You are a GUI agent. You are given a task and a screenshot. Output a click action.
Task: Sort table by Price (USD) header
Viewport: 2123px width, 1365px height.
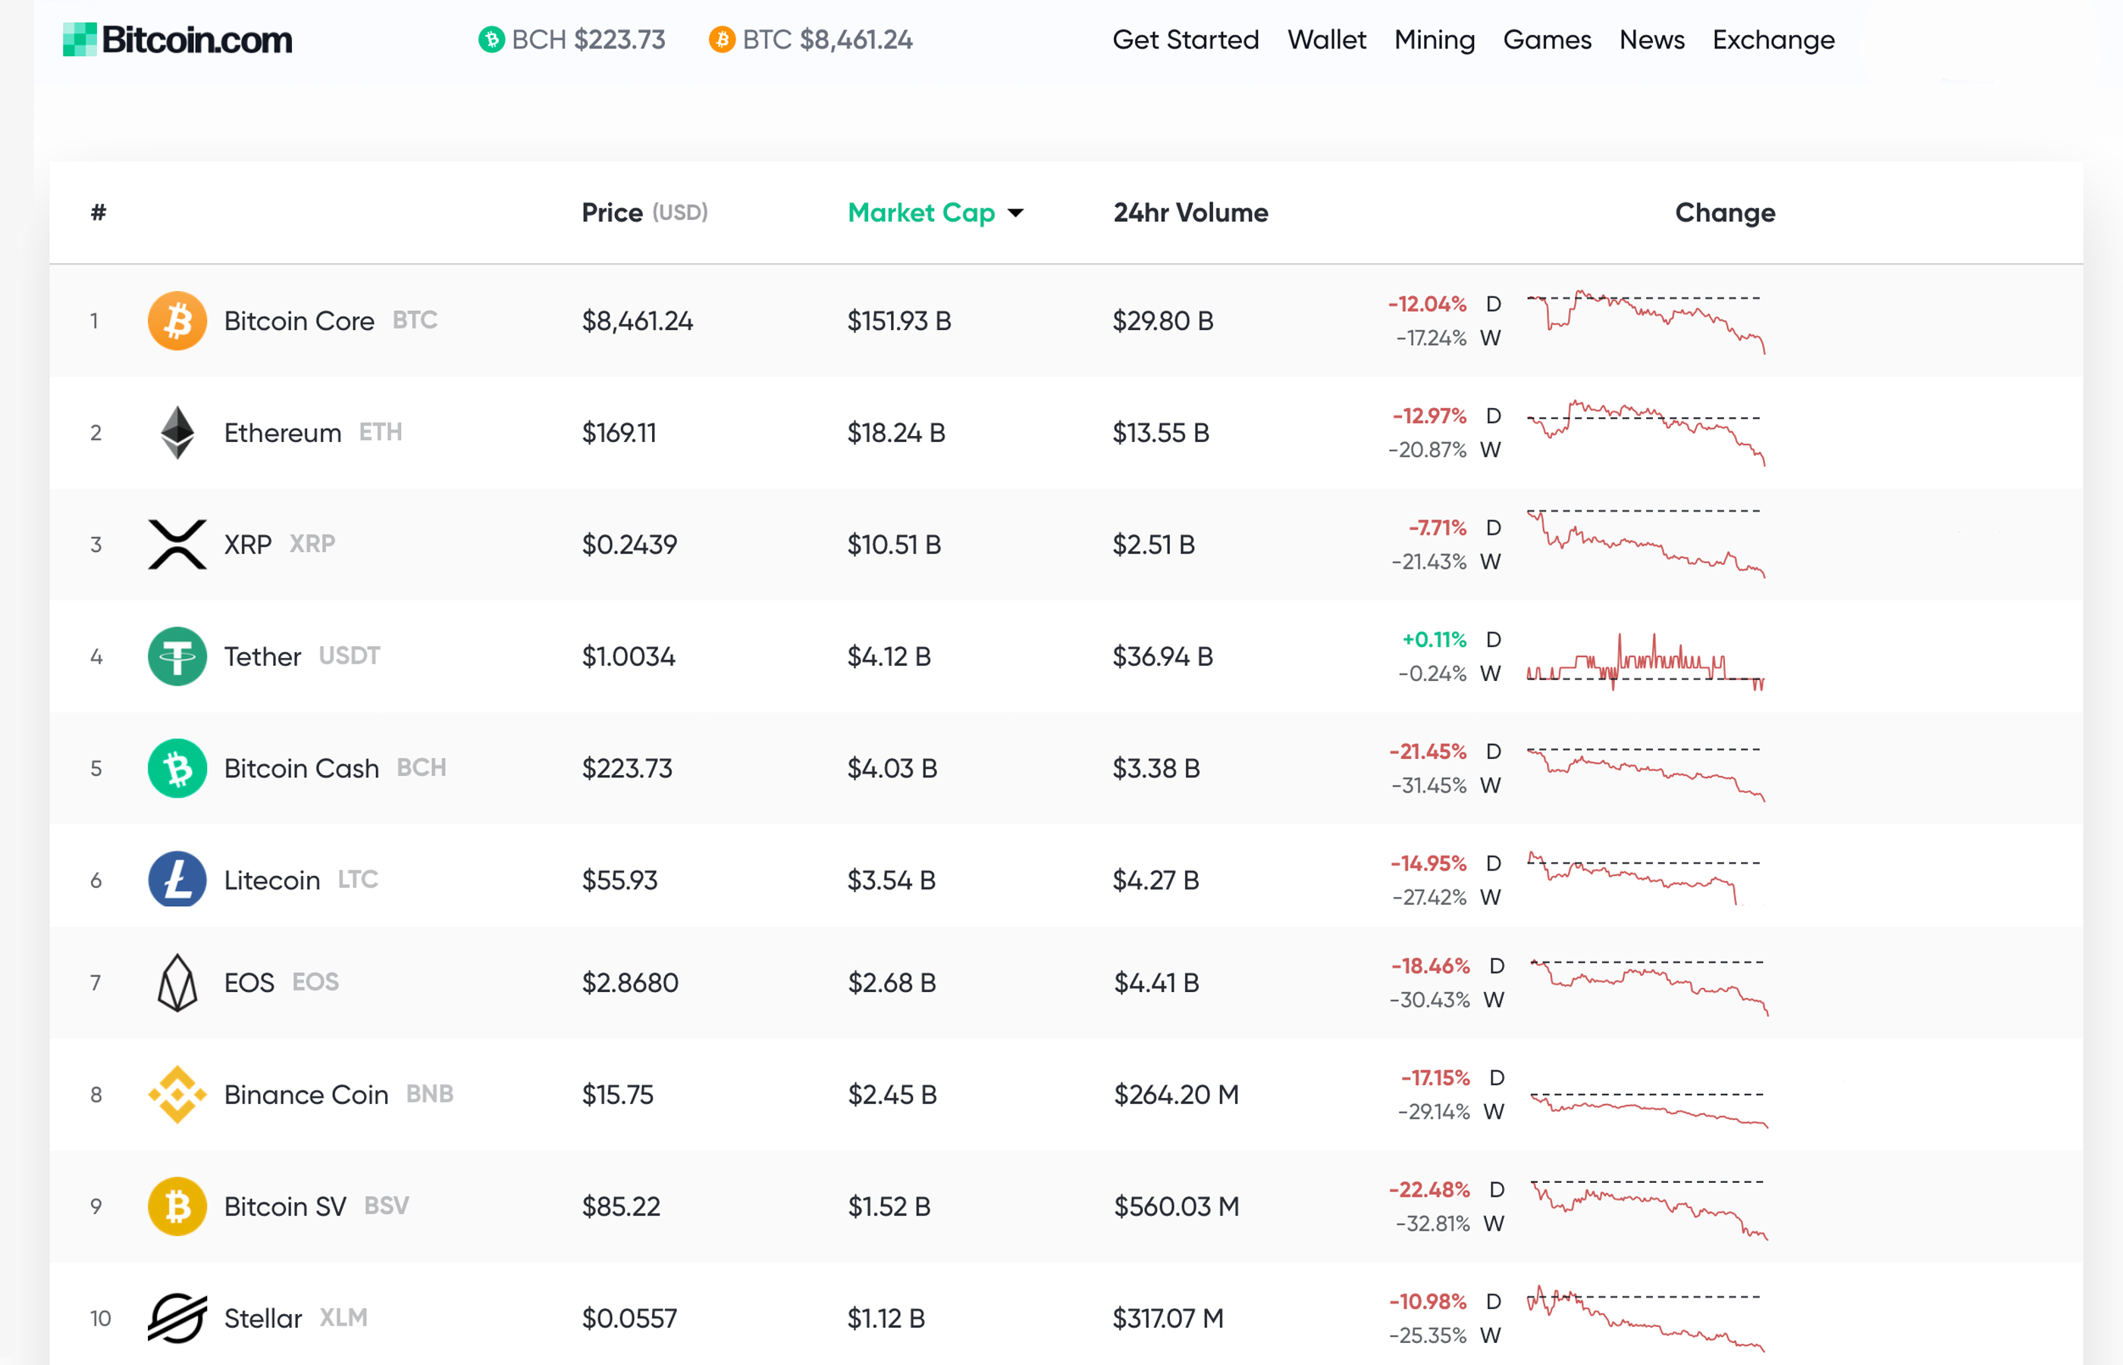point(644,213)
